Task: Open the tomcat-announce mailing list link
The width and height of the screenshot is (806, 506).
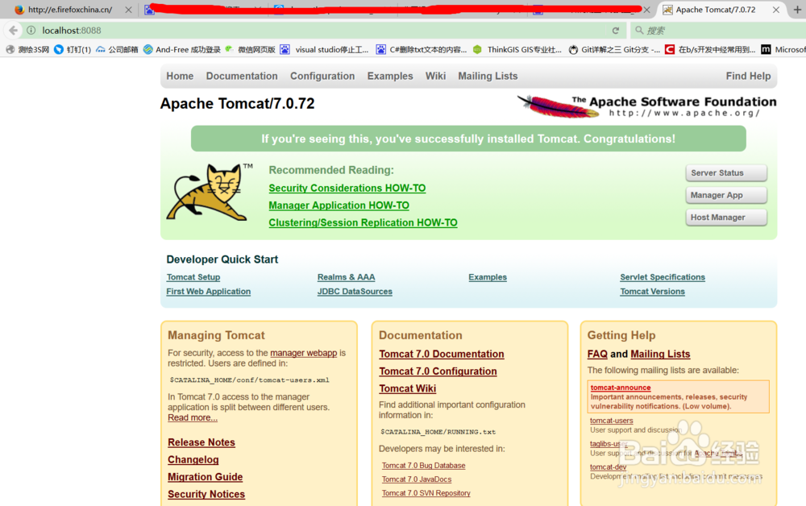Action: pyautogui.click(x=621, y=388)
